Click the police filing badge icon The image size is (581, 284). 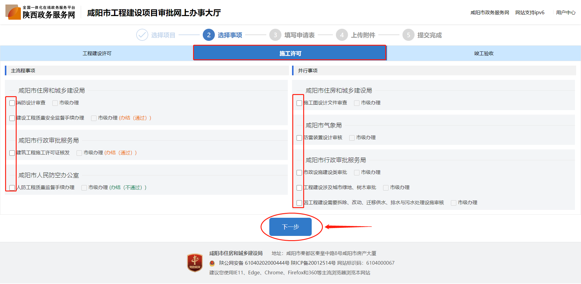pos(212,263)
